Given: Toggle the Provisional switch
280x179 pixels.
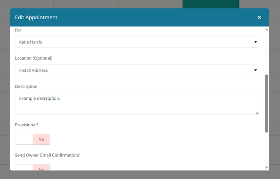Looking at the screenshot, I should click(33, 139).
